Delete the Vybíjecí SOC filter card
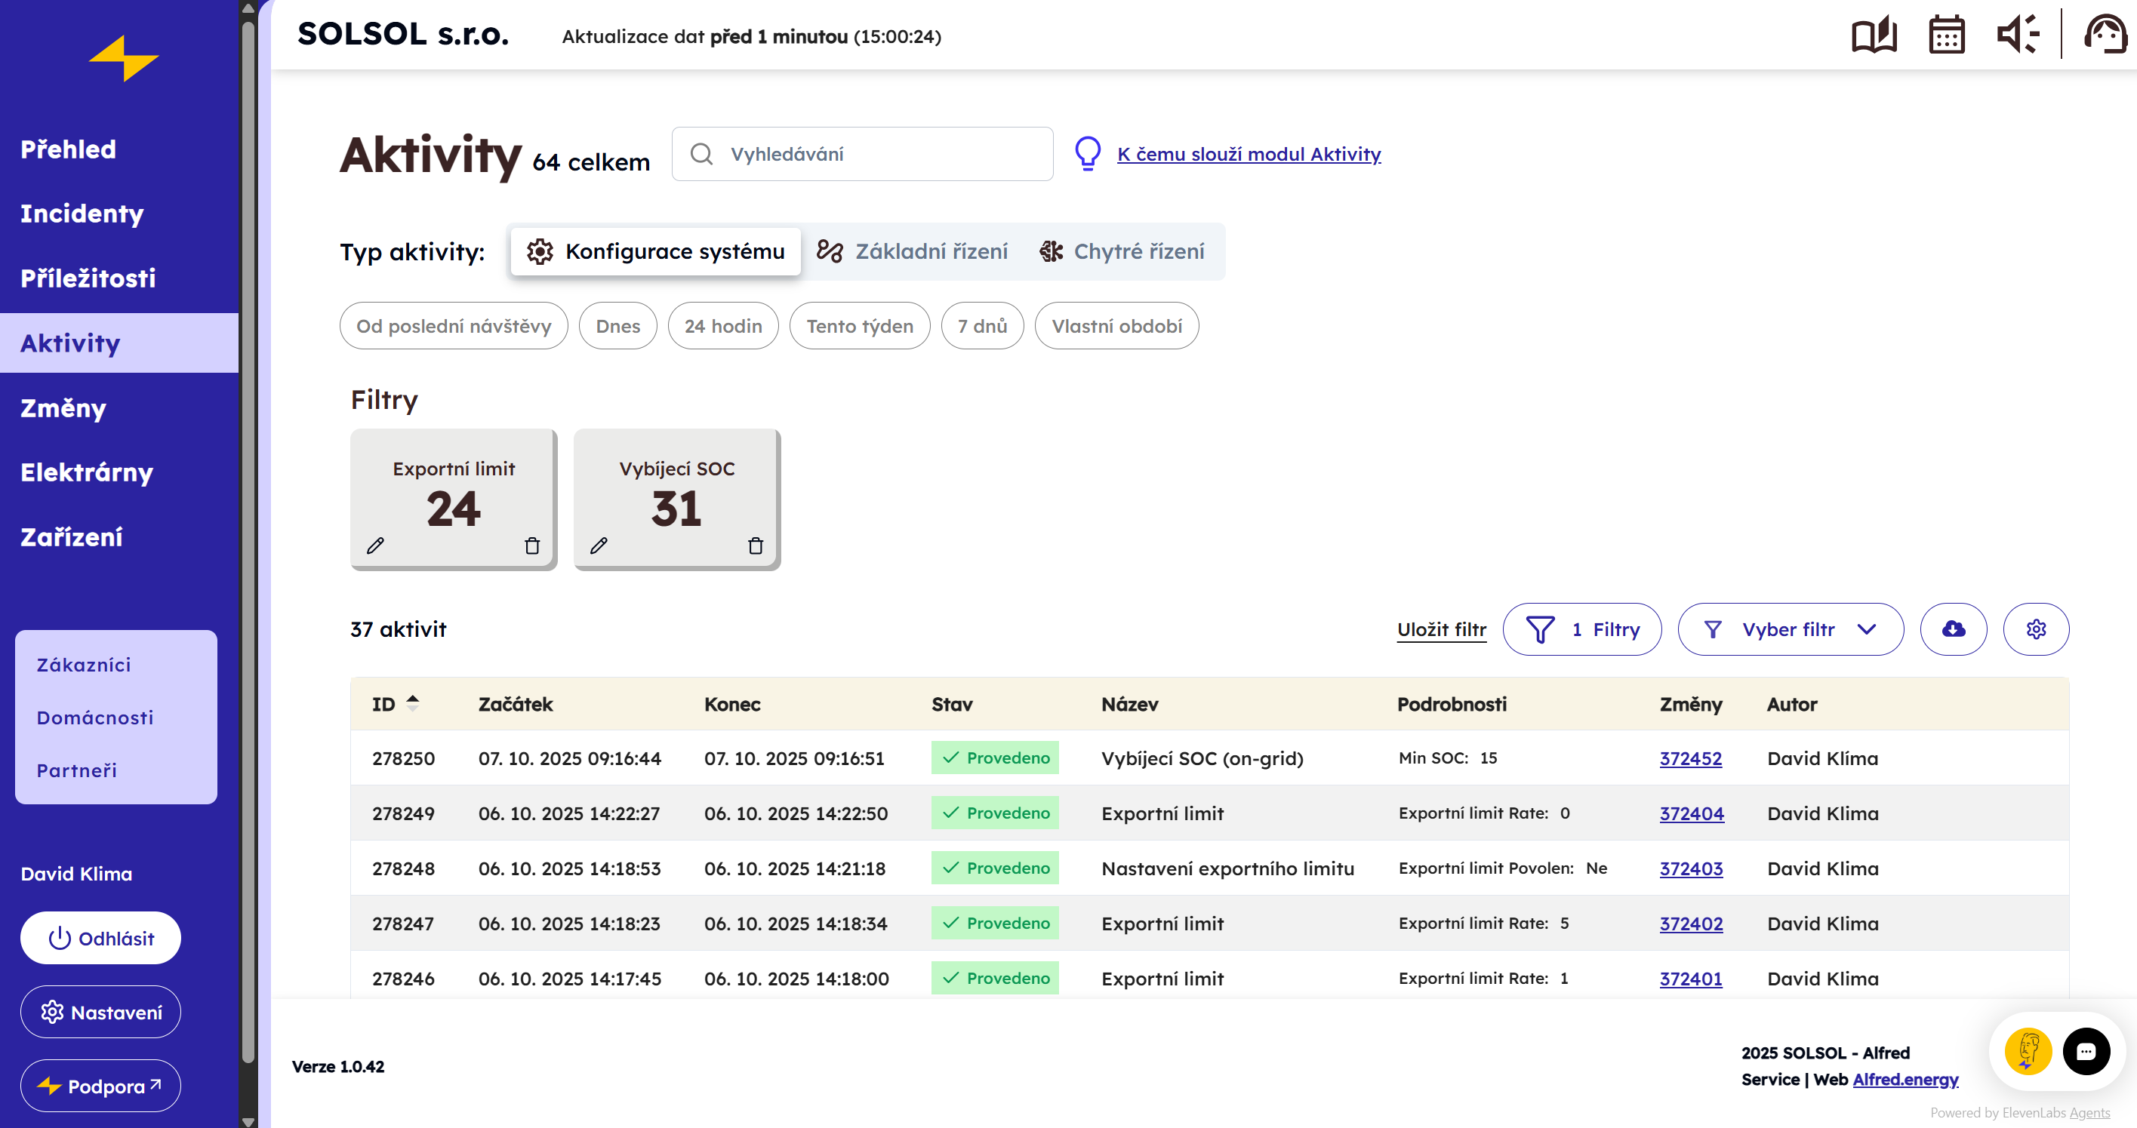The width and height of the screenshot is (2137, 1128). tap(755, 546)
